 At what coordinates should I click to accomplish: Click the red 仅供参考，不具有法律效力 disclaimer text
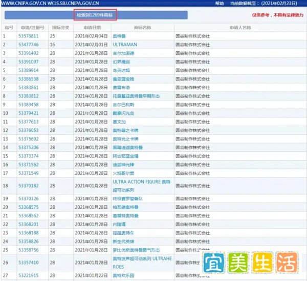point(278,15)
